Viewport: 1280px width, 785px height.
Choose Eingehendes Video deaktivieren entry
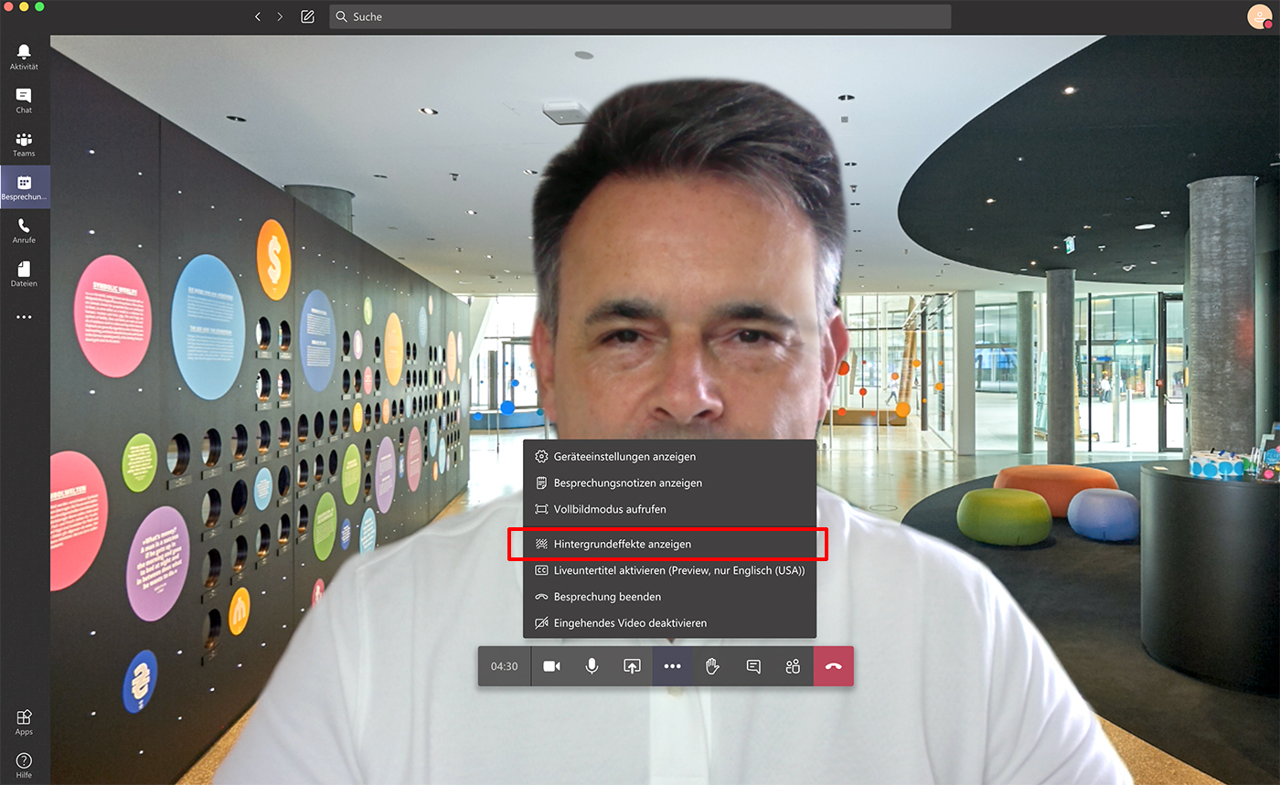(669, 623)
